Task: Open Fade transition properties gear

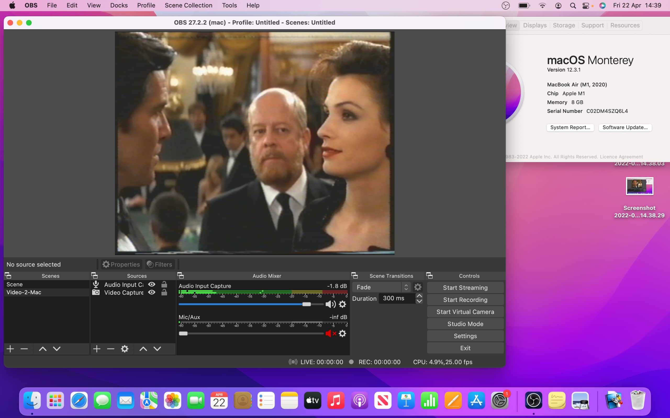Action: click(417, 287)
